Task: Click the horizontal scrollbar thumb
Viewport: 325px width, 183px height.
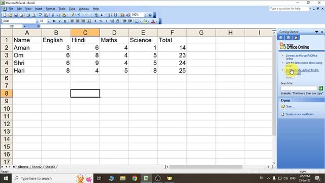Action: click(x=206, y=167)
